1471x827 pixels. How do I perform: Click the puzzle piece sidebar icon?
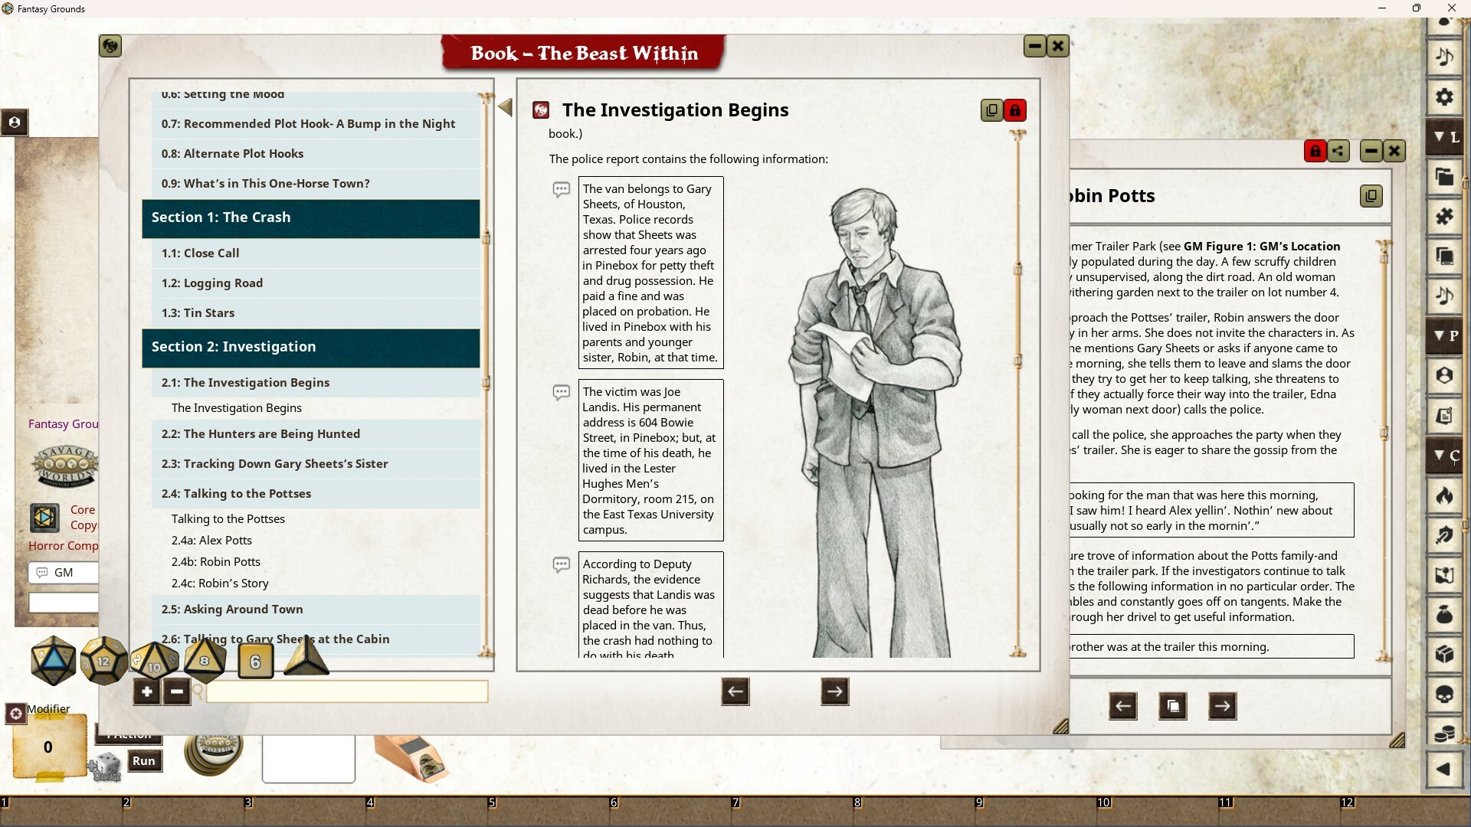tap(1444, 217)
